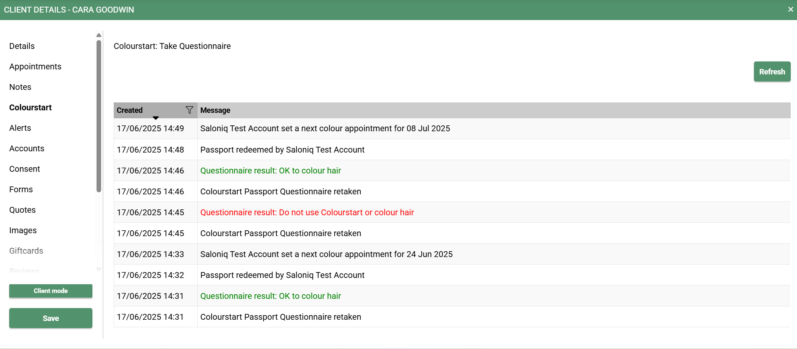Click the sidebar scroll down arrow
This screenshot has width=797, height=349.
99,270
